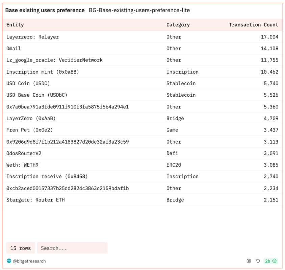Sort by the Entity column header
Image resolution: width=285 pixels, height=270 pixels.
pyautogui.click(x=15, y=25)
